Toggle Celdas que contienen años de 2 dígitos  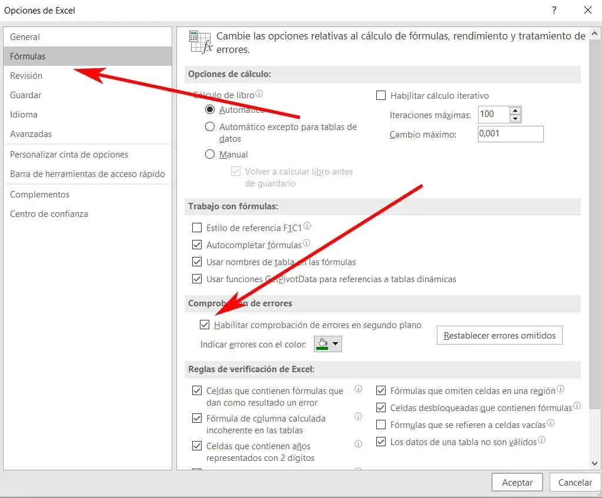coord(197,446)
